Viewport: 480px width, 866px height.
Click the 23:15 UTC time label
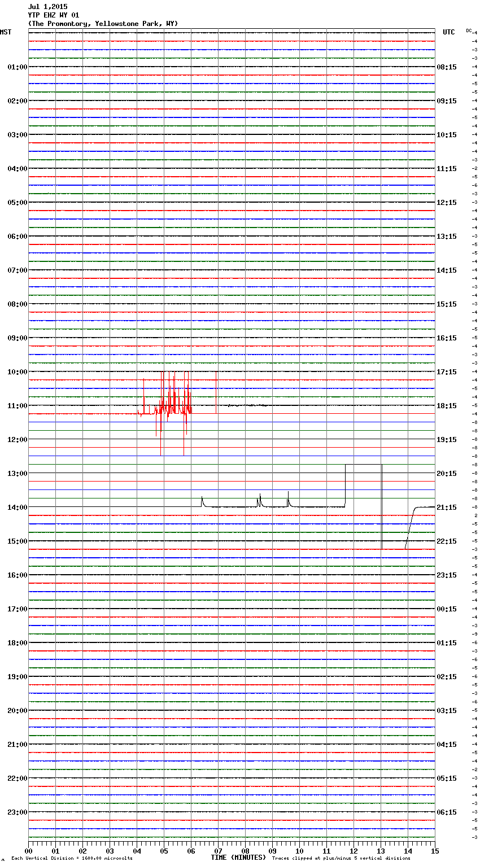(447, 575)
